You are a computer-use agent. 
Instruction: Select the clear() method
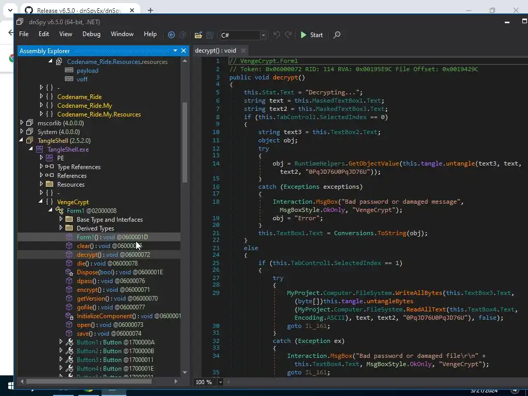[109, 245]
